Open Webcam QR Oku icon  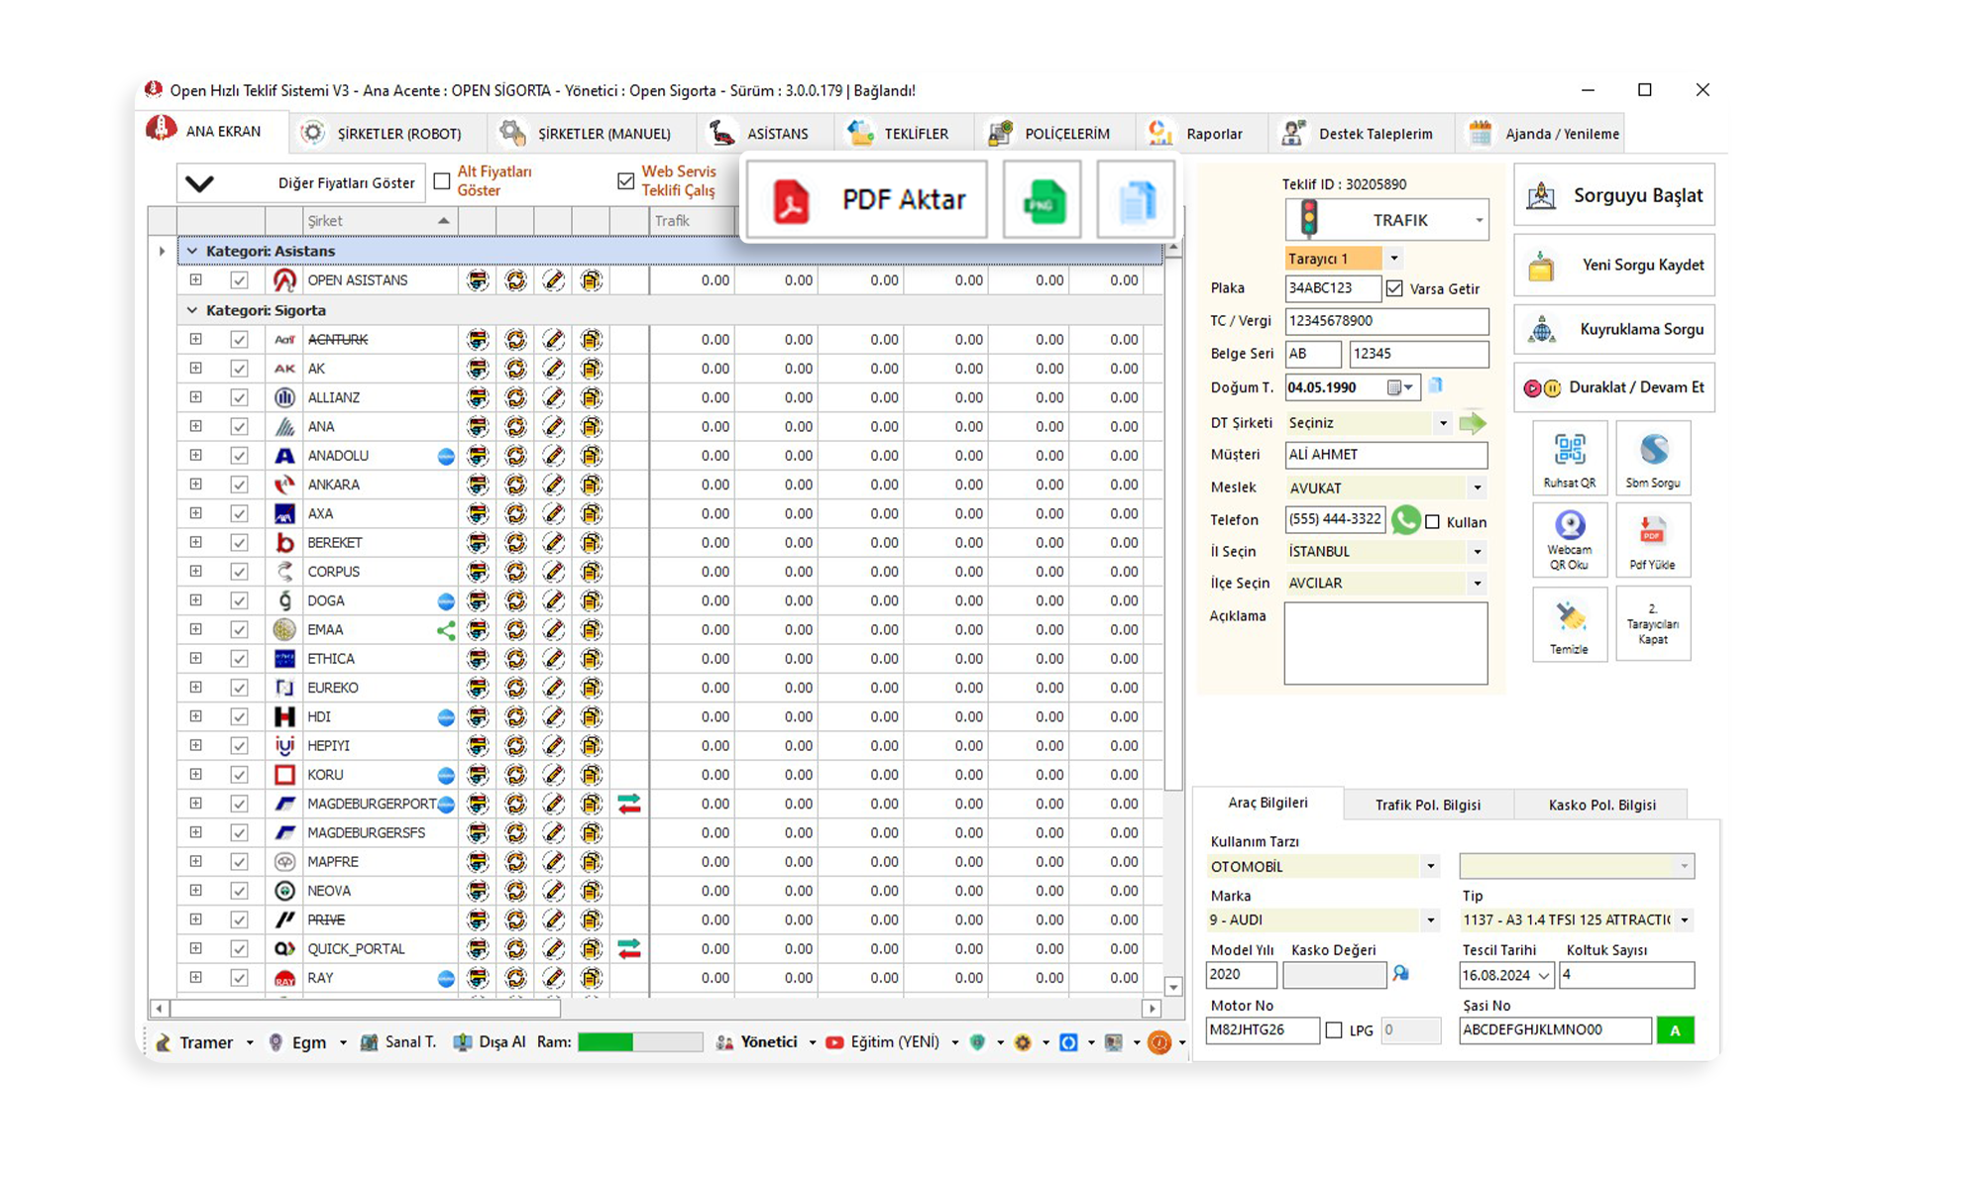[1570, 541]
